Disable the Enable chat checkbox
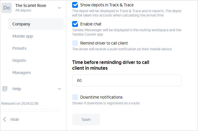Viewport: 198px width, 131px height. (75, 24)
